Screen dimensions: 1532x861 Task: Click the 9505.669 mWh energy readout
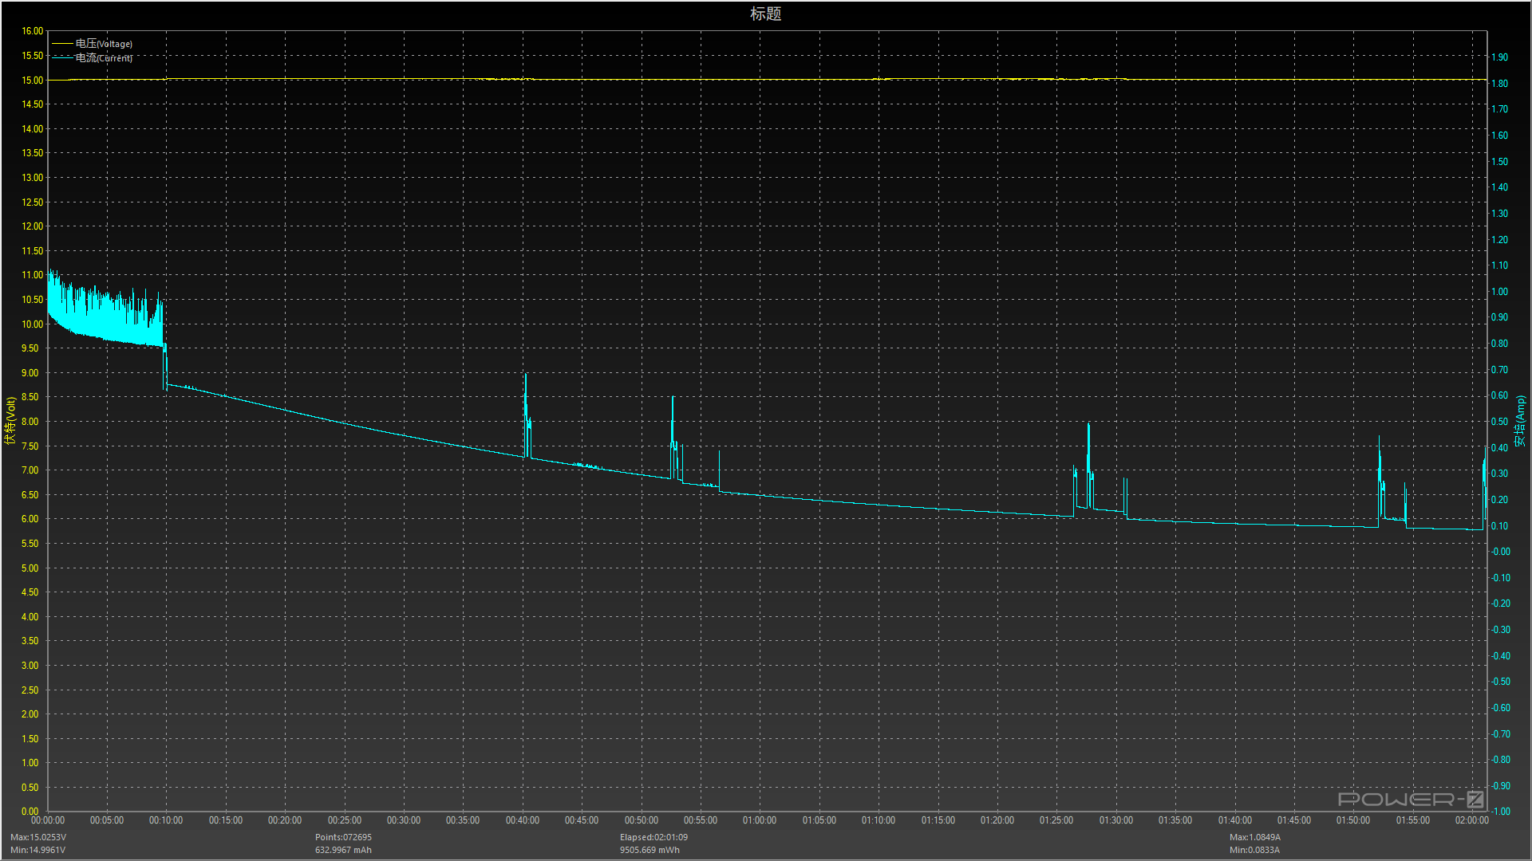650,850
